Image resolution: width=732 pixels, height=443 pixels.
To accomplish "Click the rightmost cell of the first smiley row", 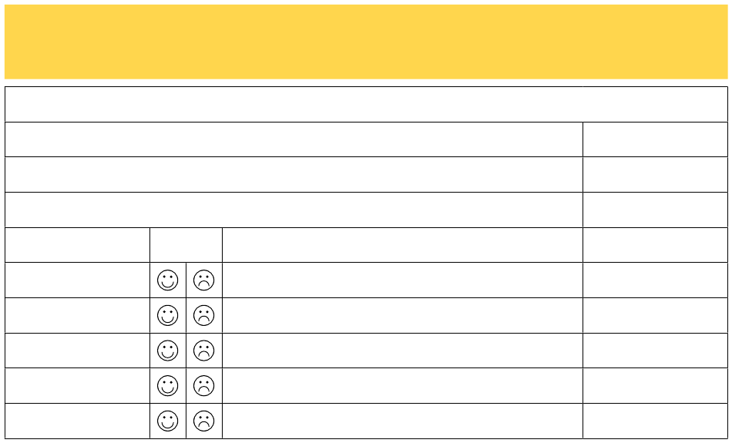I will coord(656,280).
